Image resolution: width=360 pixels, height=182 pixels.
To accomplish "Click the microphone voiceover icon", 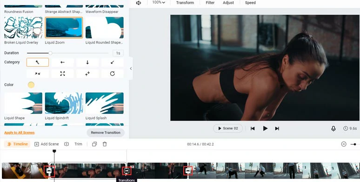I will [x=333, y=128].
